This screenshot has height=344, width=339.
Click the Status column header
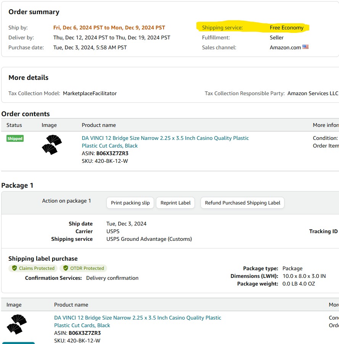point(14,125)
